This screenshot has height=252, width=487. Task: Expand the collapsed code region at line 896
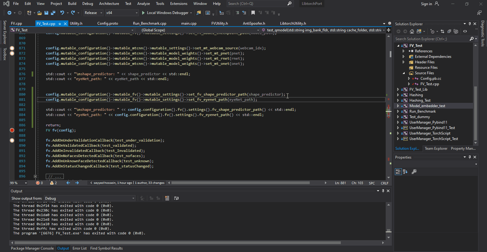click(35, 177)
